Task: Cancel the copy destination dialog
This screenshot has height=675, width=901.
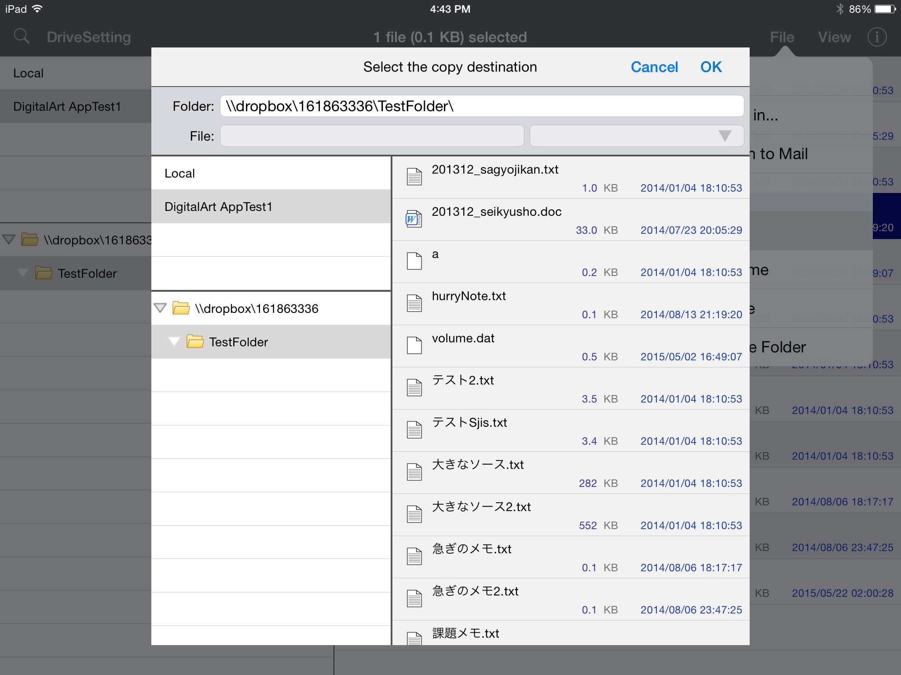Action: pyautogui.click(x=654, y=67)
